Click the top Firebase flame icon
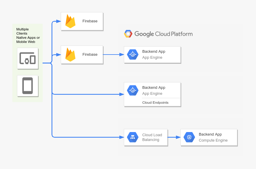Image resolution: width=256 pixels, height=169 pixels. pyautogui.click(x=70, y=21)
